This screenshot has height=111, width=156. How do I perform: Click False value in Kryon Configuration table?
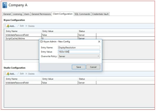coord(45,35)
